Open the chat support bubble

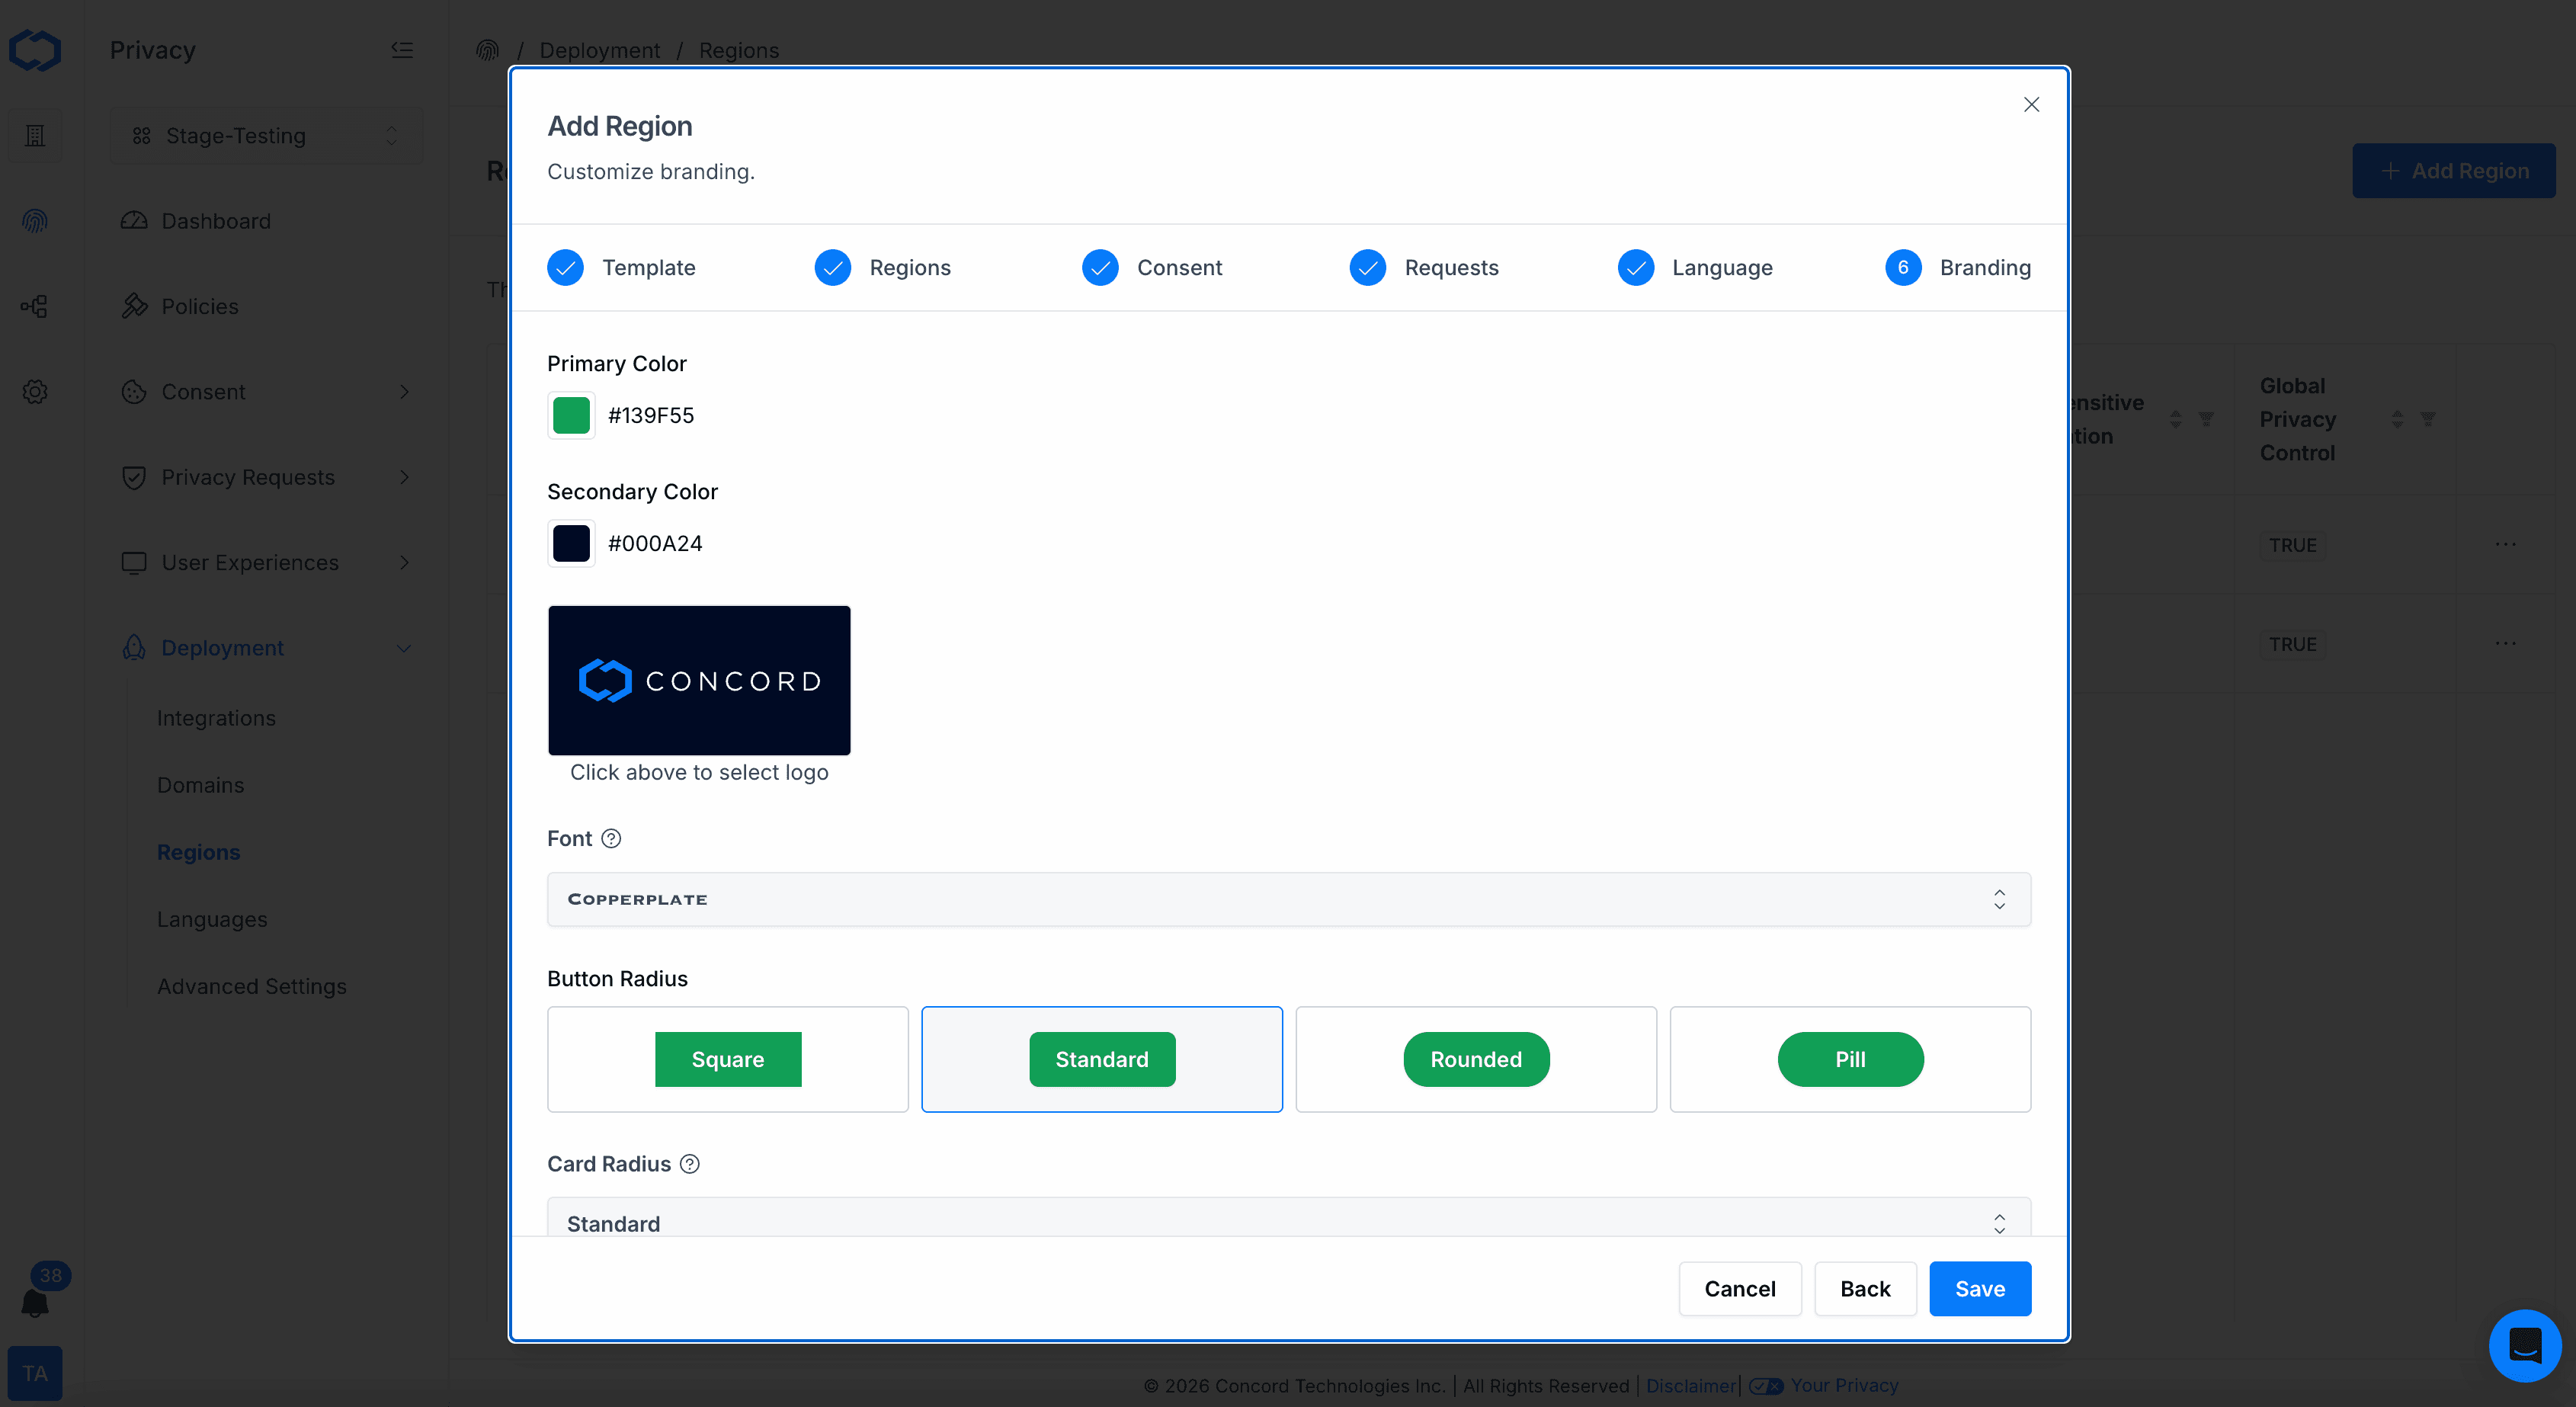point(2524,1345)
